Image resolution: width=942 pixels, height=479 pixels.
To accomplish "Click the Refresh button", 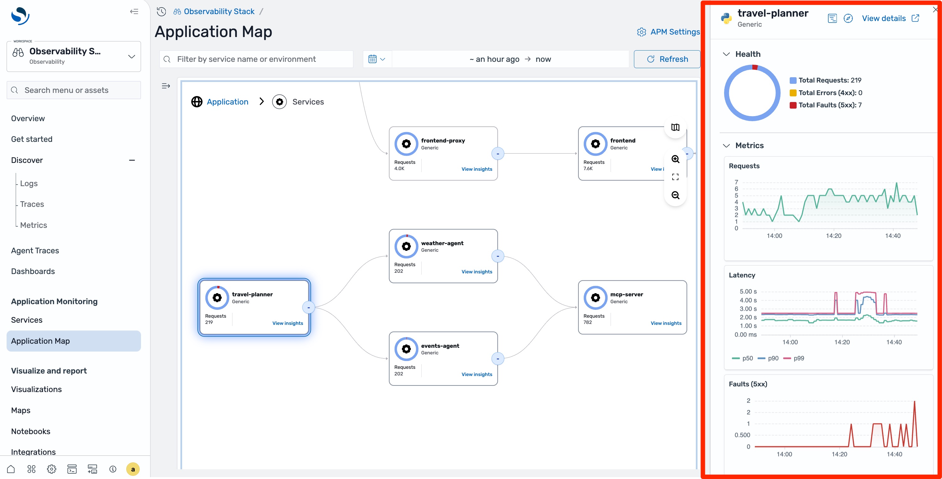I will coord(667,59).
